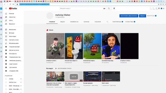Click Воспроизвести все button
The height and width of the screenshot is (93, 166).
click(64, 68)
